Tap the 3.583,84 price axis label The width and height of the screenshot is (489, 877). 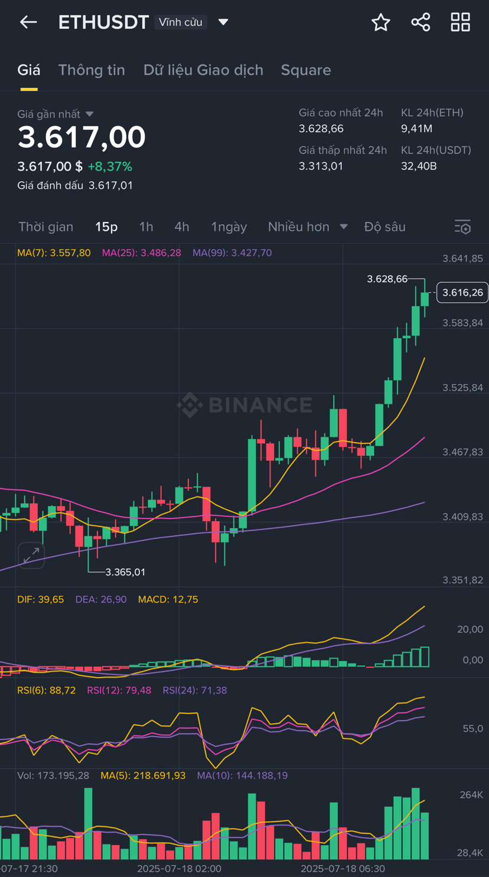(463, 323)
